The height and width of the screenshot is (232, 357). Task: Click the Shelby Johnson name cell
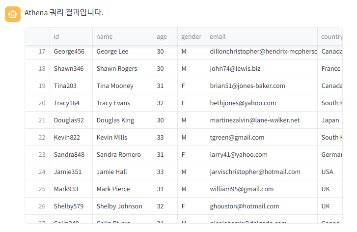(x=123, y=206)
